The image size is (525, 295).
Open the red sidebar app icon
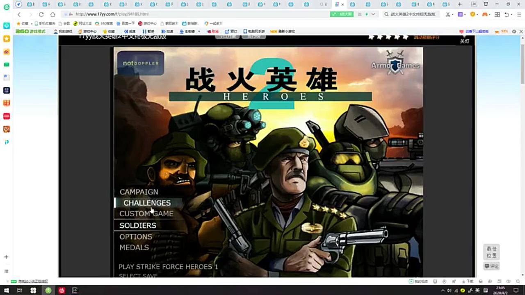6,116
